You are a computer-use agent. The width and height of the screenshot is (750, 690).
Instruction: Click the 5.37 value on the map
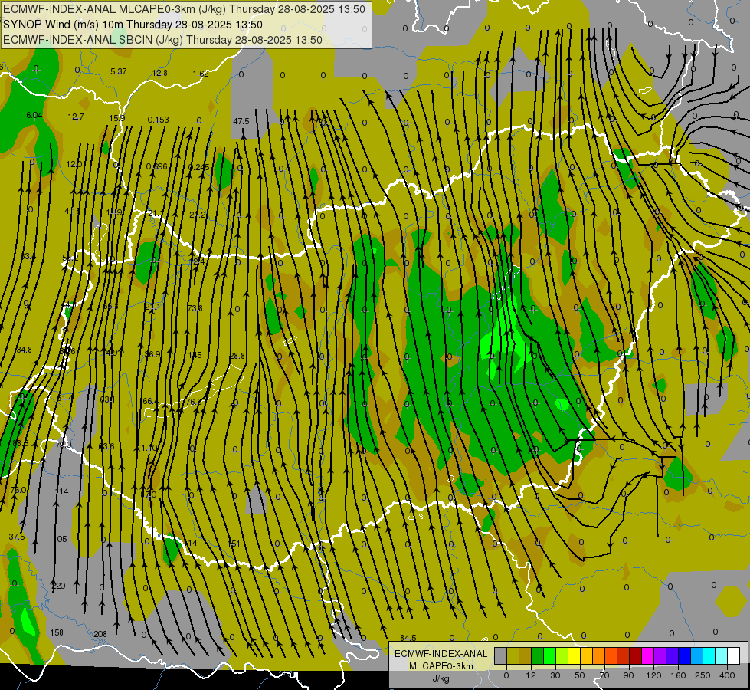click(x=118, y=71)
